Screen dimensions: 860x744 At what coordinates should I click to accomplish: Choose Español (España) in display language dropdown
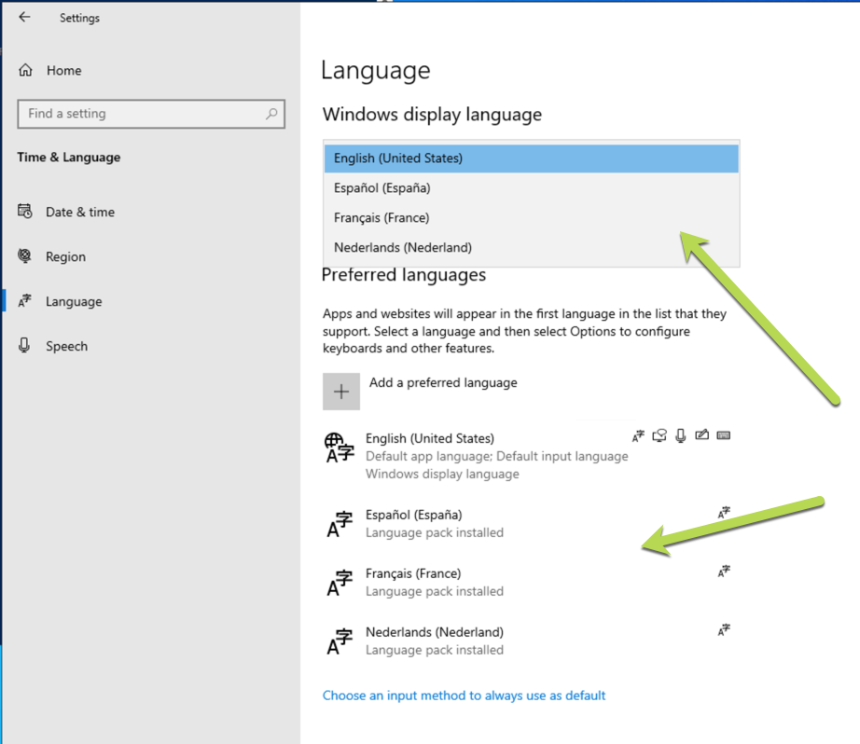(x=531, y=188)
